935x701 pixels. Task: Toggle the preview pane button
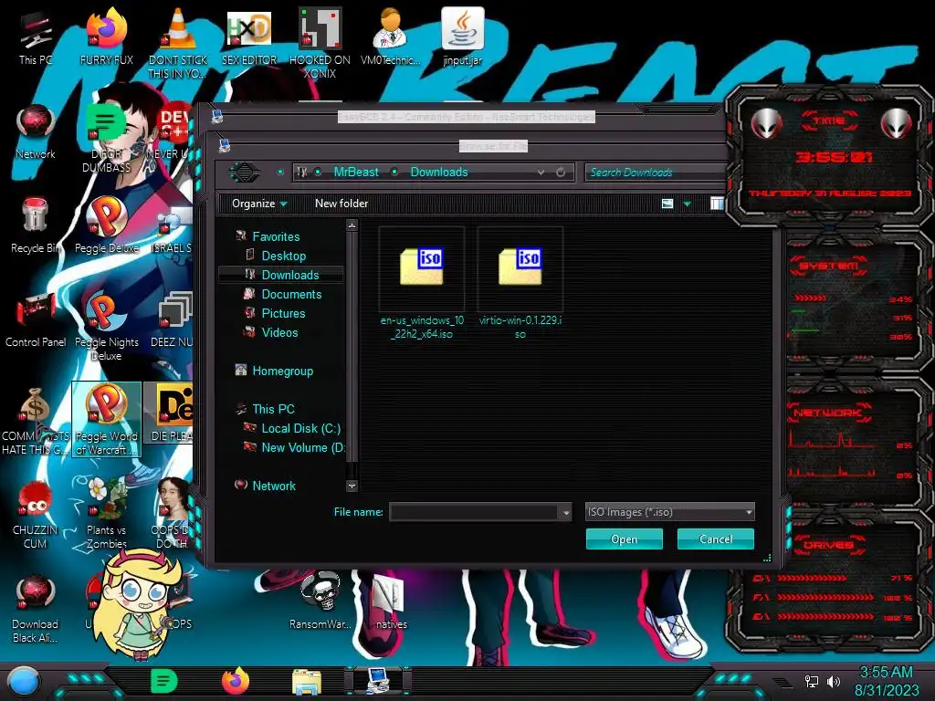[x=717, y=204]
